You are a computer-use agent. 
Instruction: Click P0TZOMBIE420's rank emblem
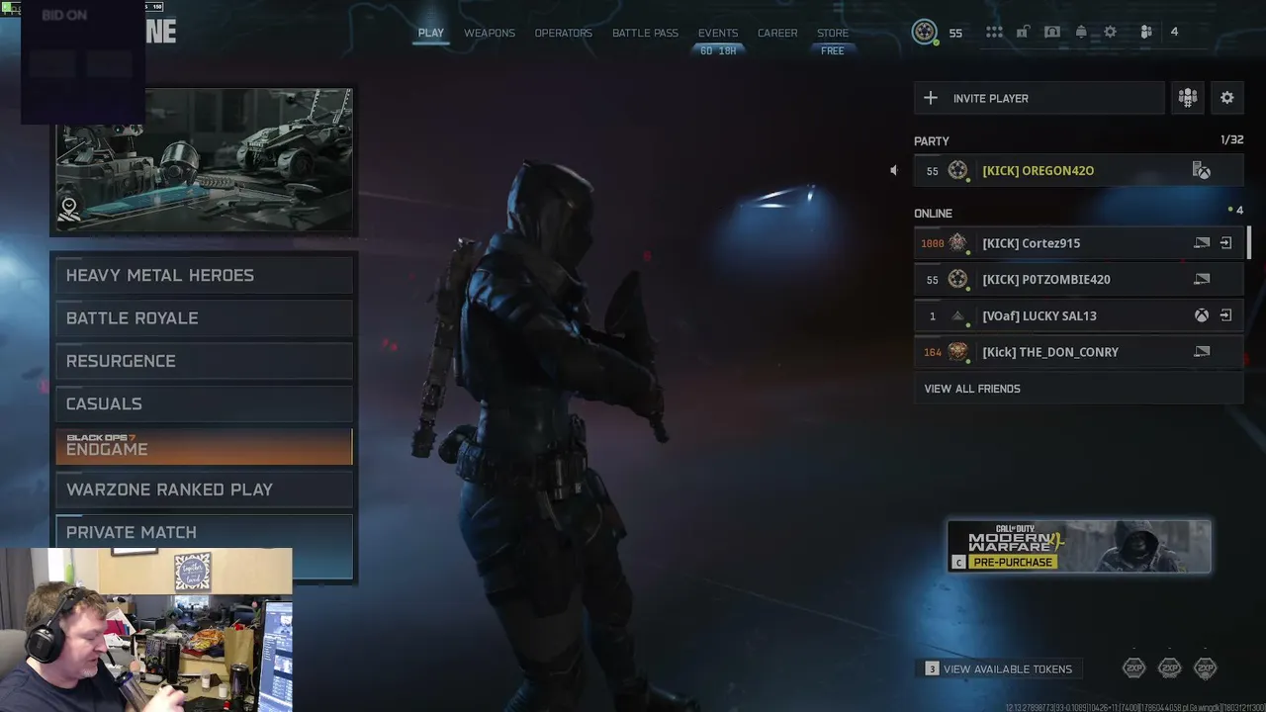(x=957, y=279)
